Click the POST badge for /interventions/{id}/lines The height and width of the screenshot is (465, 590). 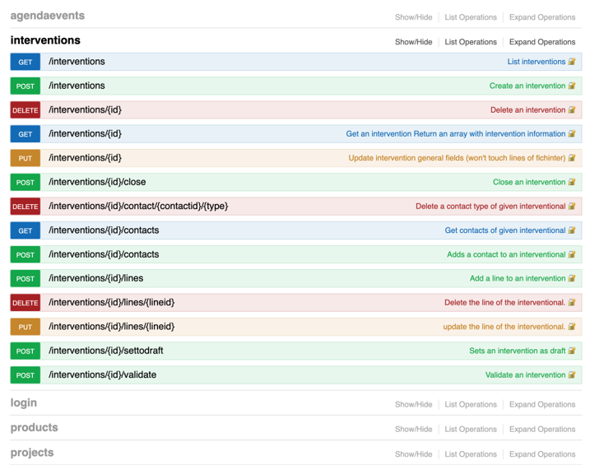[x=26, y=278]
